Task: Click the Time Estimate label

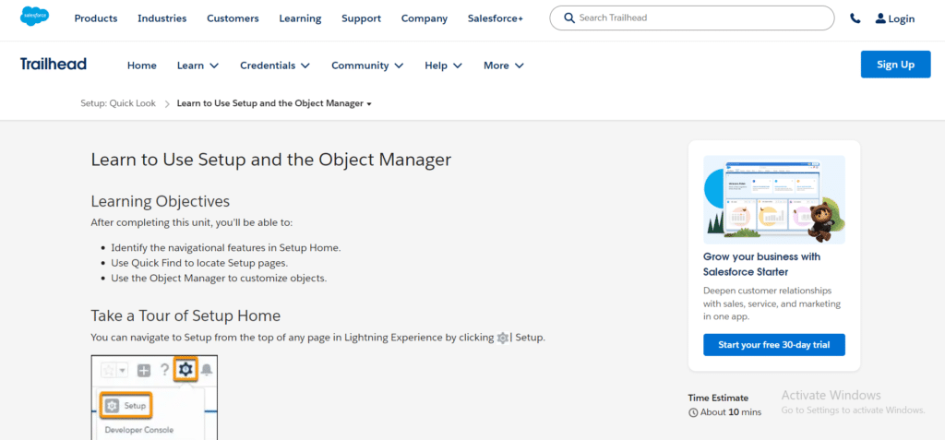Action: (718, 398)
